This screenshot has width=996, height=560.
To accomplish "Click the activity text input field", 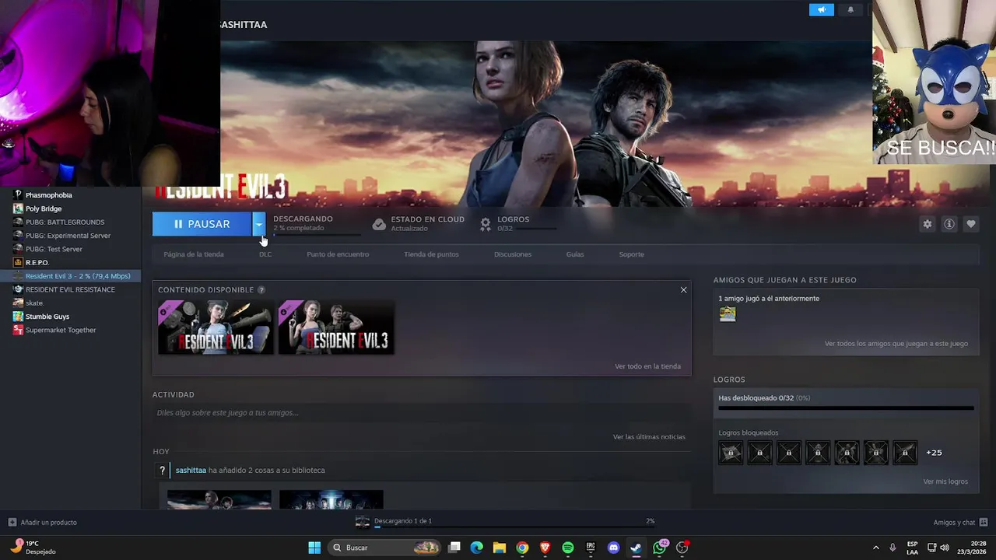I will click(421, 413).
